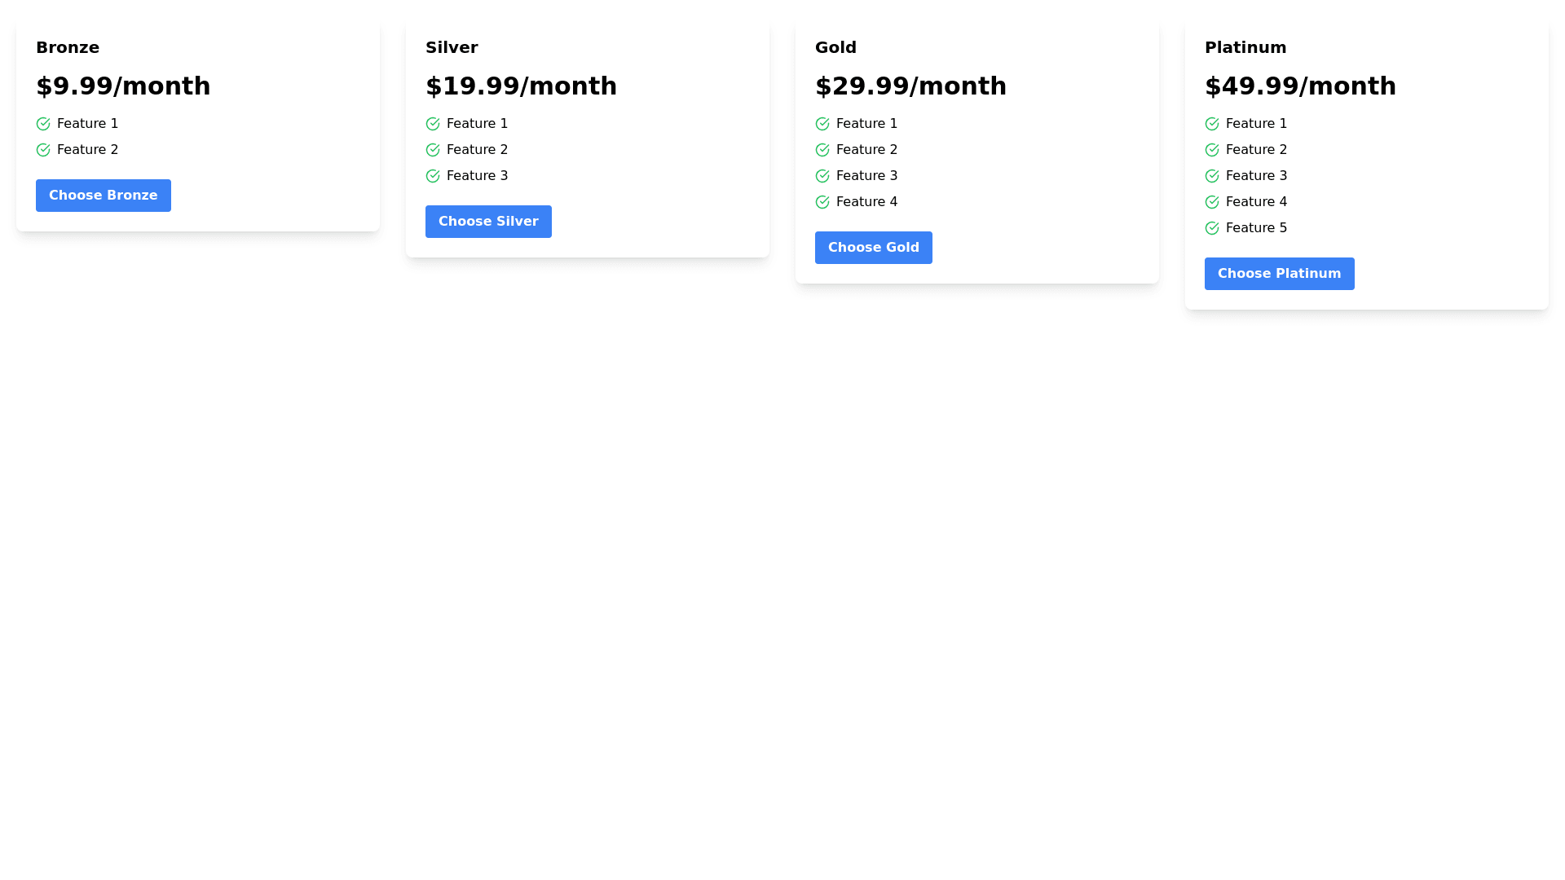Click Platinum Feature 1 check icon
This screenshot has height=880, width=1565.
point(1212,124)
